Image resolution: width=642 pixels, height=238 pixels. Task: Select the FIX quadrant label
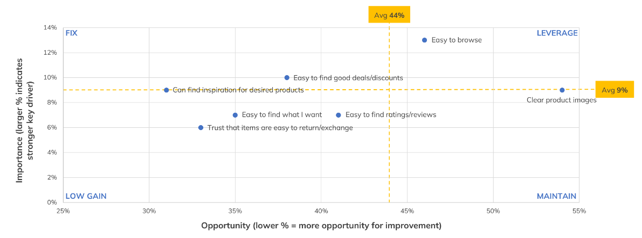tap(72, 33)
